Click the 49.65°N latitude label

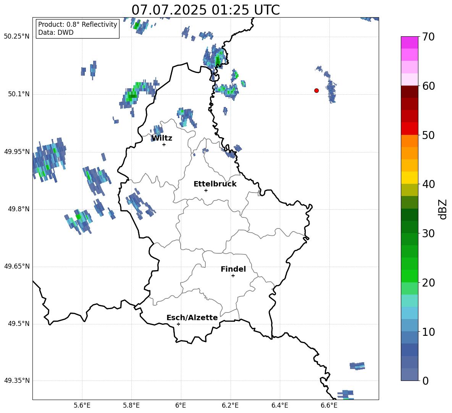pyautogui.click(x=17, y=266)
